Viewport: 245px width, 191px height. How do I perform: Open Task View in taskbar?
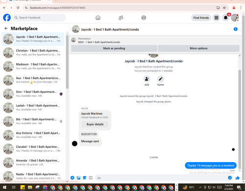tap(14, 187)
